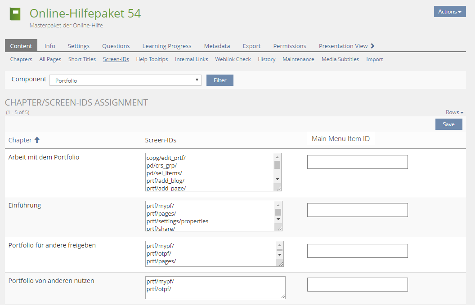The height and width of the screenshot is (305, 475).
Task: Open the Rows dropdown
Action: pyautogui.click(x=454, y=112)
